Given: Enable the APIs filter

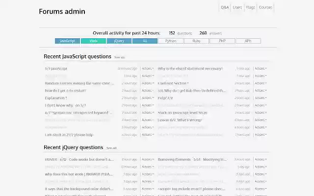Looking at the screenshot, I should 248,41.
